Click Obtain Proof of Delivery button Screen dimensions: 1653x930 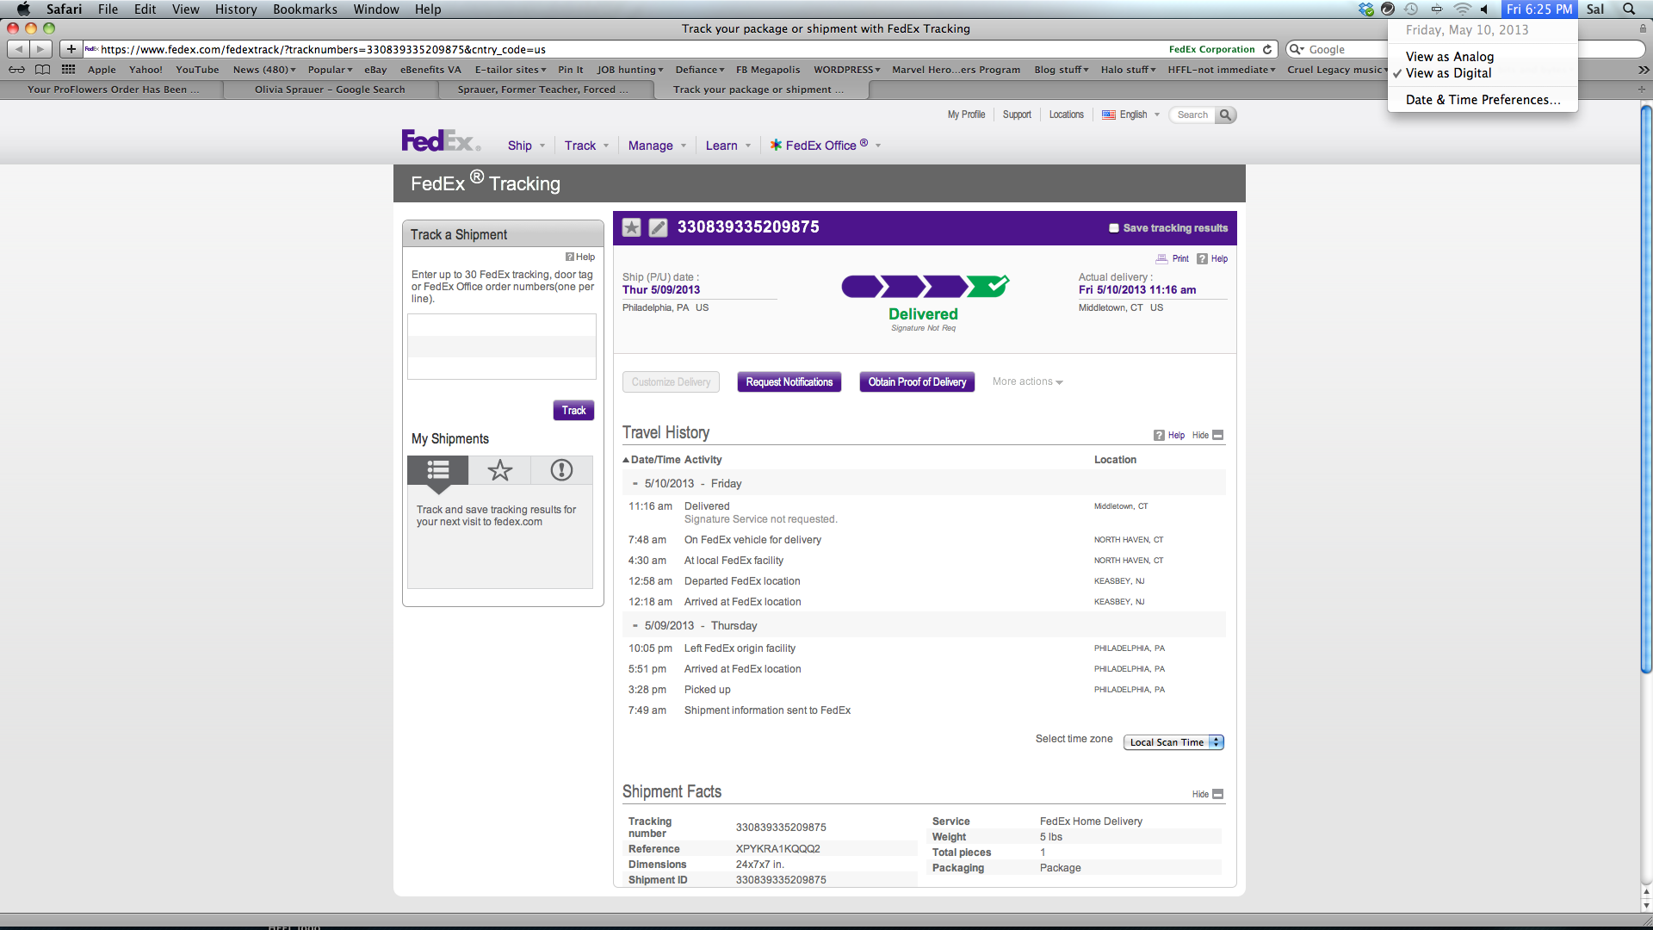[917, 382]
